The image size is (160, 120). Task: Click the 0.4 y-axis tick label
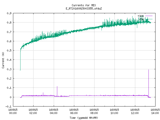pos(9,60)
